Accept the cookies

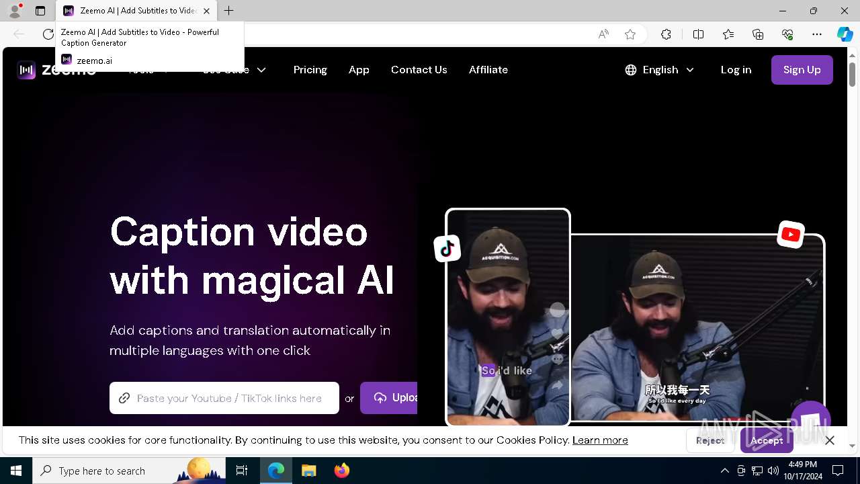pos(767,440)
